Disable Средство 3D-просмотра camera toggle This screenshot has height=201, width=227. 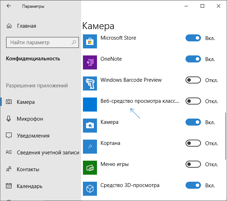click(x=193, y=186)
